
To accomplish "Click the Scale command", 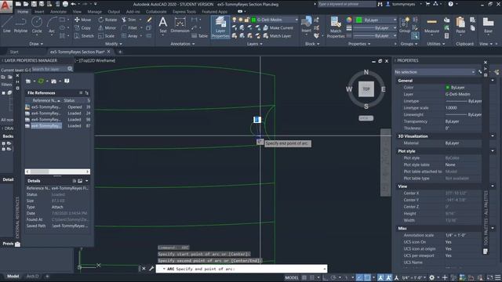I will [107, 36].
